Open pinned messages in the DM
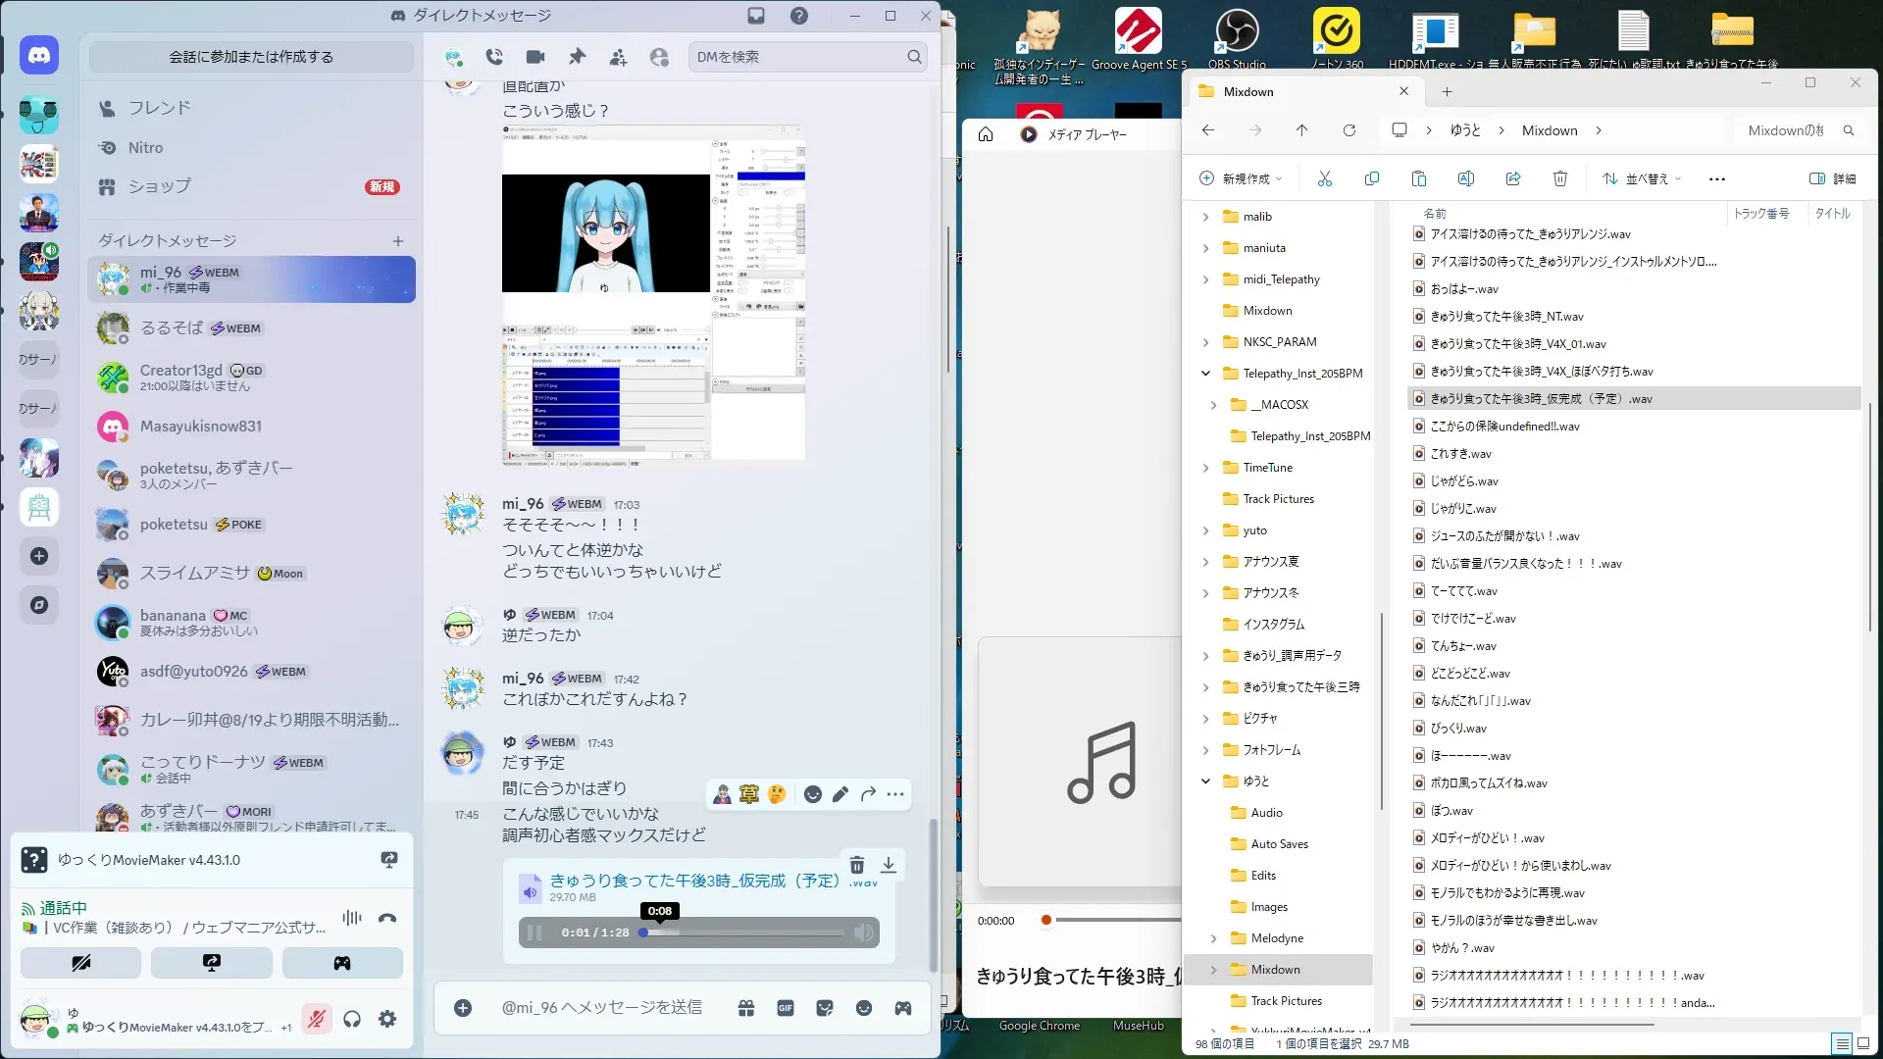 [x=577, y=57]
